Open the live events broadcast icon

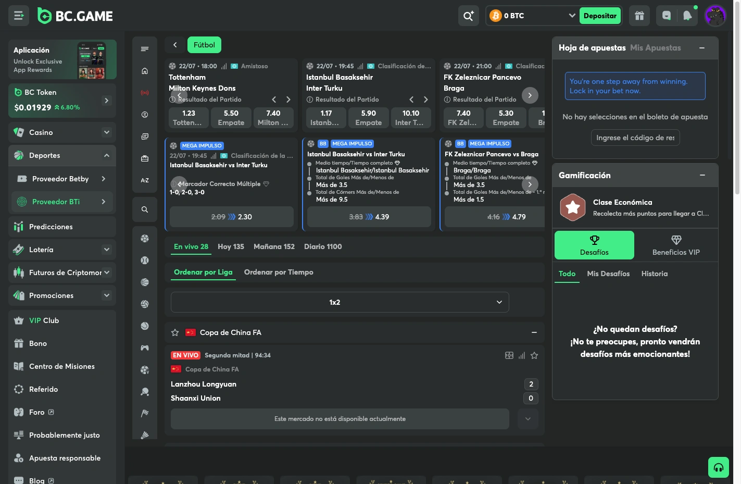(145, 93)
